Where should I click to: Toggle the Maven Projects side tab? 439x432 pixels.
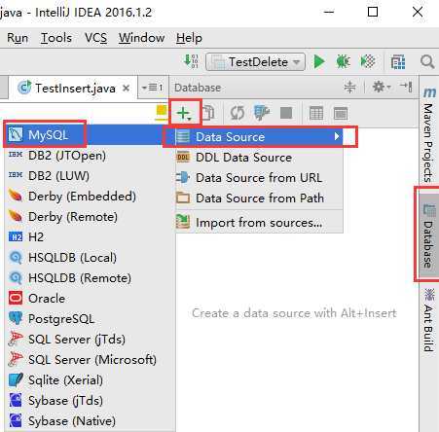[x=429, y=134]
